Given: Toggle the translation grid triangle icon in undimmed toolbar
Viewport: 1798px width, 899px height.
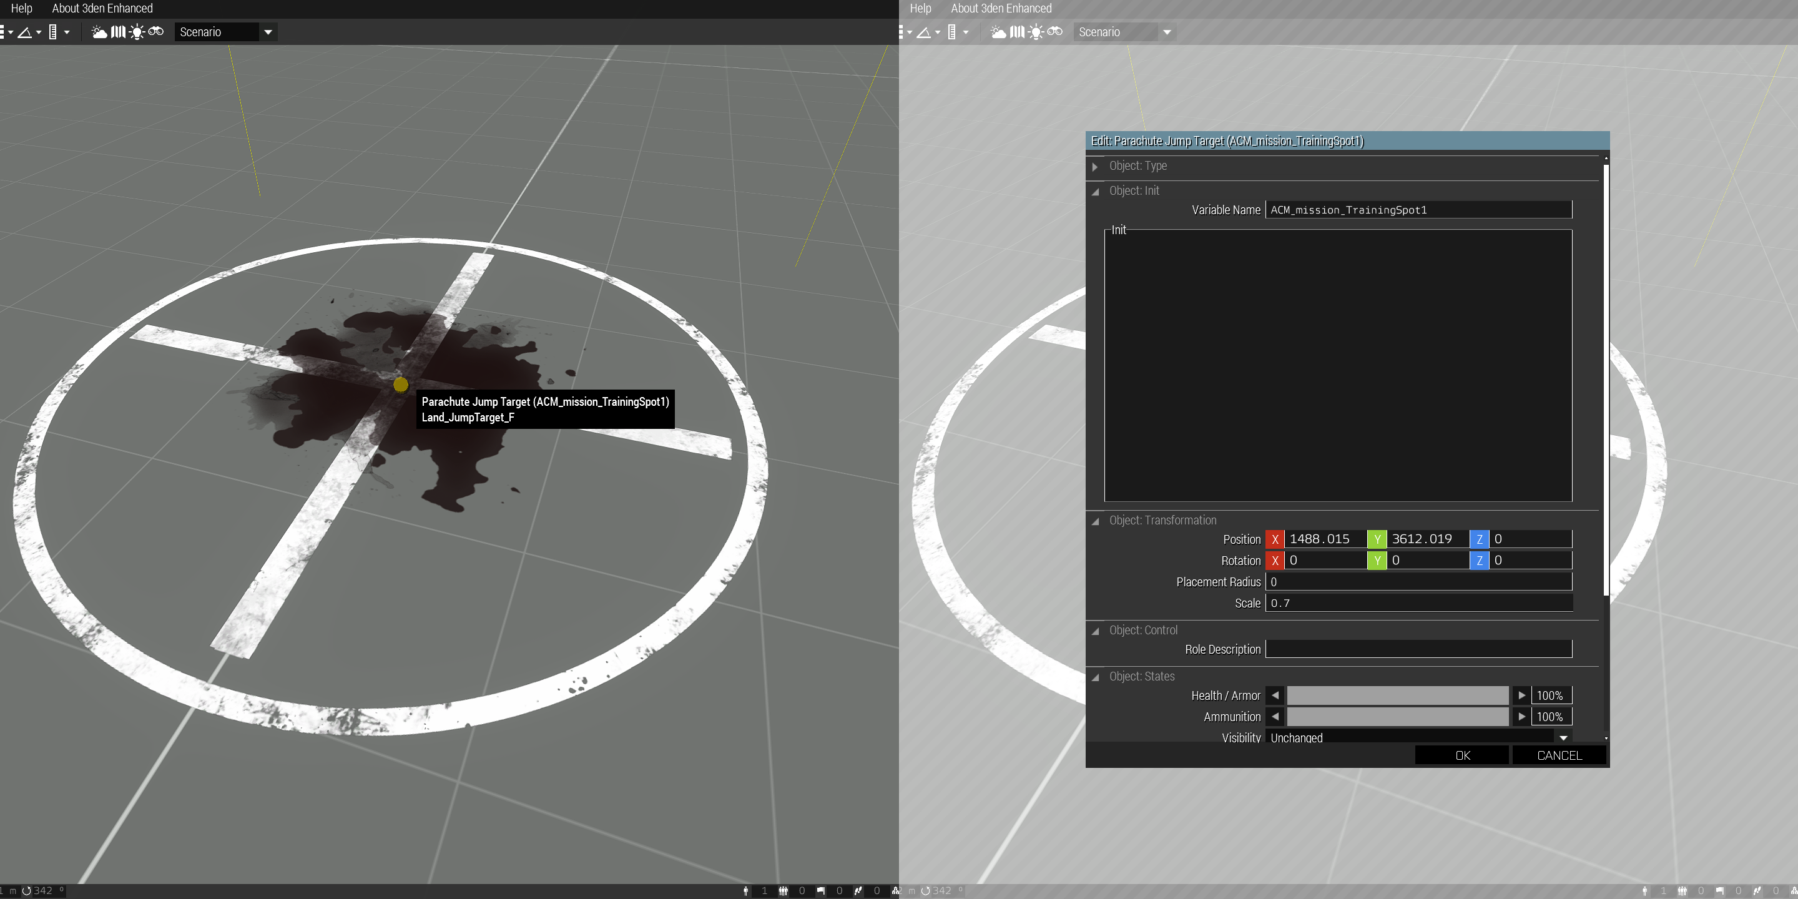Looking at the screenshot, I should pos(25,32).
